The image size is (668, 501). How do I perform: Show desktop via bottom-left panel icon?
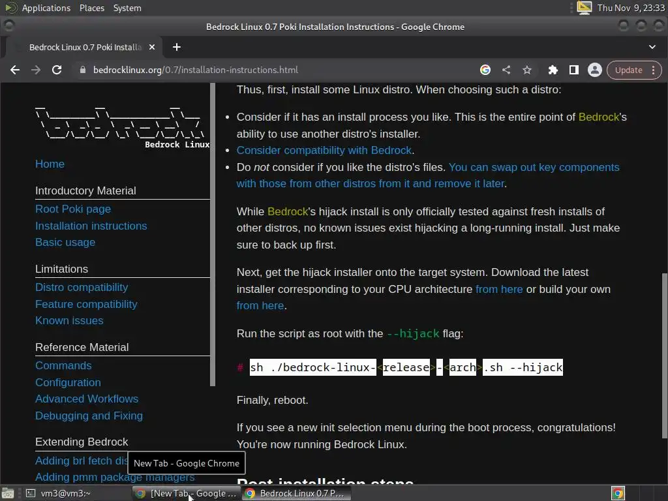tap(7, 493)
